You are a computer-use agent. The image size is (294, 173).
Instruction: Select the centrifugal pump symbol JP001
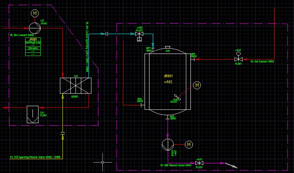point(34,28)
